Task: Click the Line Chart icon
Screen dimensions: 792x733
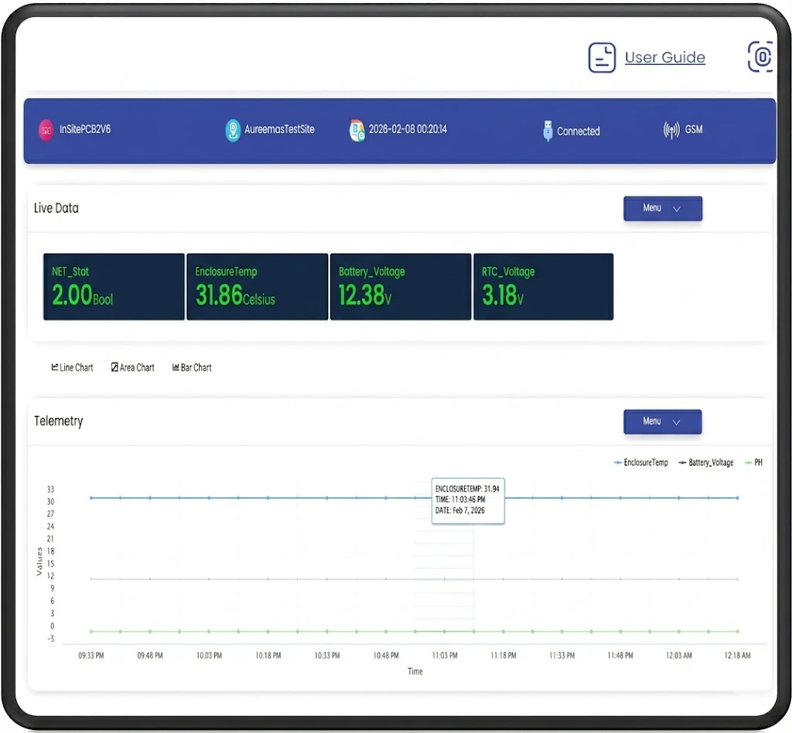Action: pyautogui.click(x=55, y=367)
